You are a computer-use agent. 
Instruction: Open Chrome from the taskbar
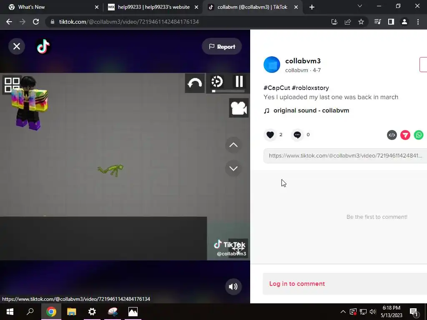(51, 312)
